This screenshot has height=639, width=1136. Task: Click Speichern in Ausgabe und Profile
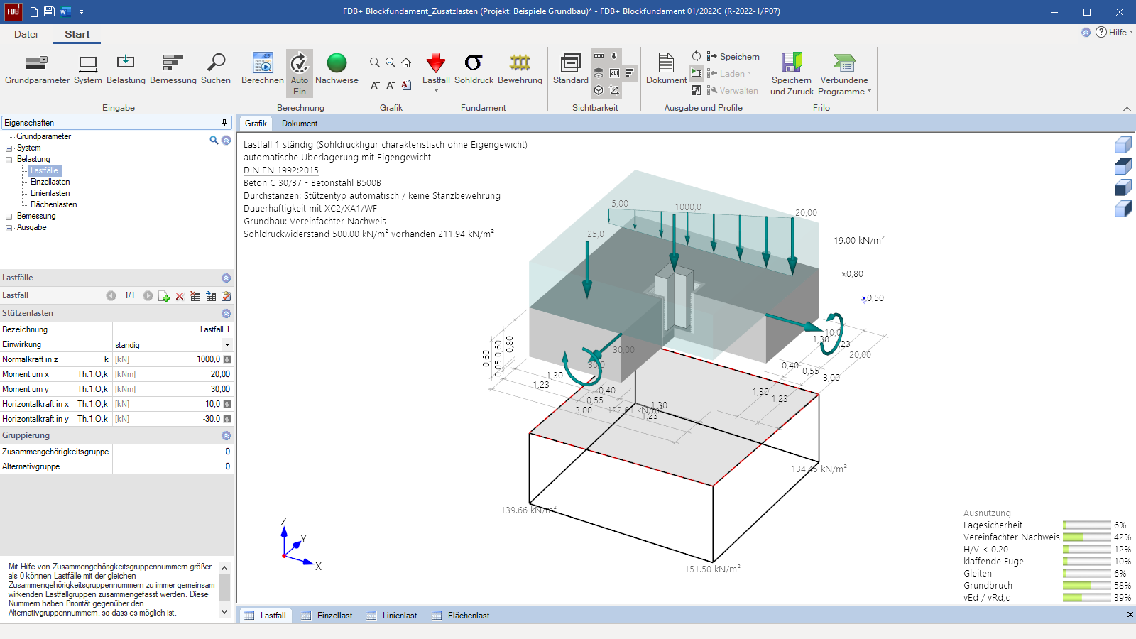[x=733, y=56]
